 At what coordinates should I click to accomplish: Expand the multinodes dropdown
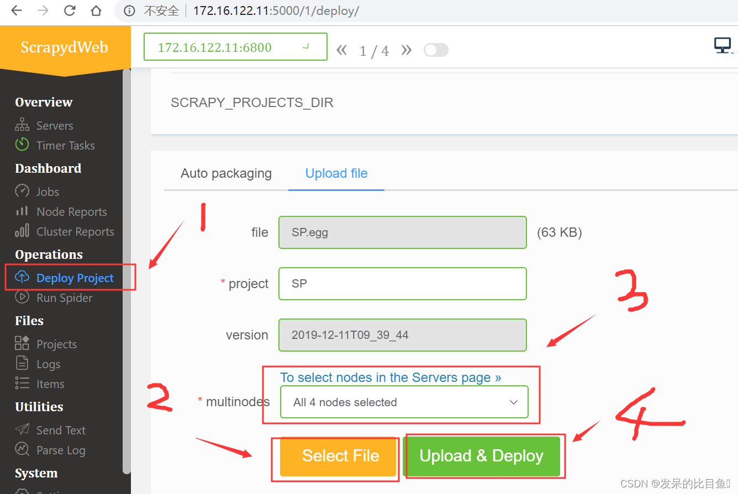tap(404, 402)
